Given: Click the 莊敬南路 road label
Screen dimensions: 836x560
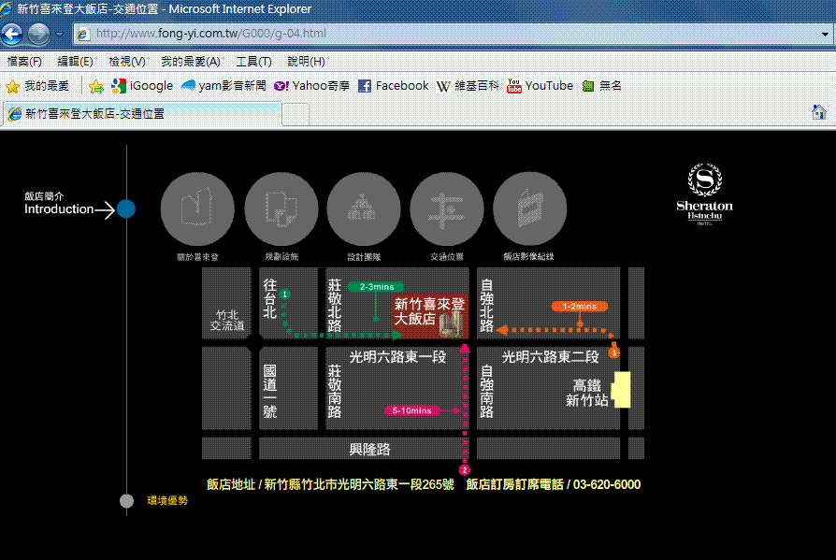Looking at the screenshot, I should tap(334, 392).
